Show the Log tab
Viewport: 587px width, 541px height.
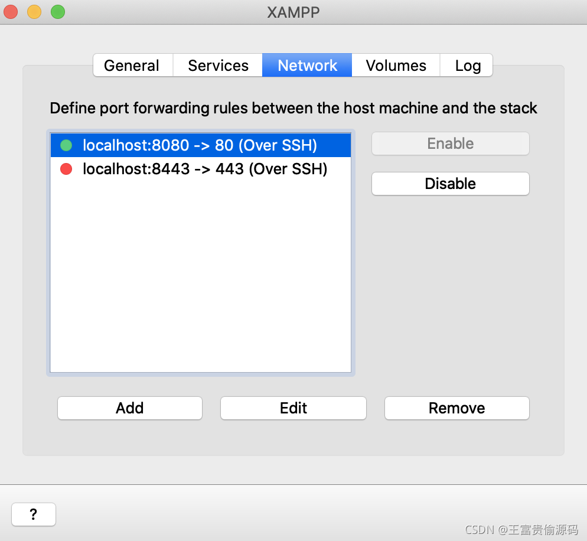tap(467, 66)
